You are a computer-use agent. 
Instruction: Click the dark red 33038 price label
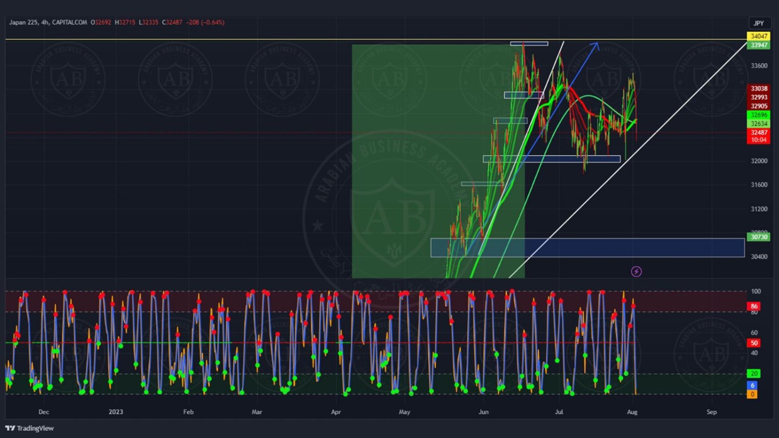(x=759, y=89)
